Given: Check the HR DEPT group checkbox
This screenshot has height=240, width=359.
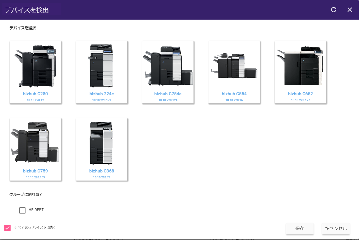Looking at the screenshot, I should point(22,210).
